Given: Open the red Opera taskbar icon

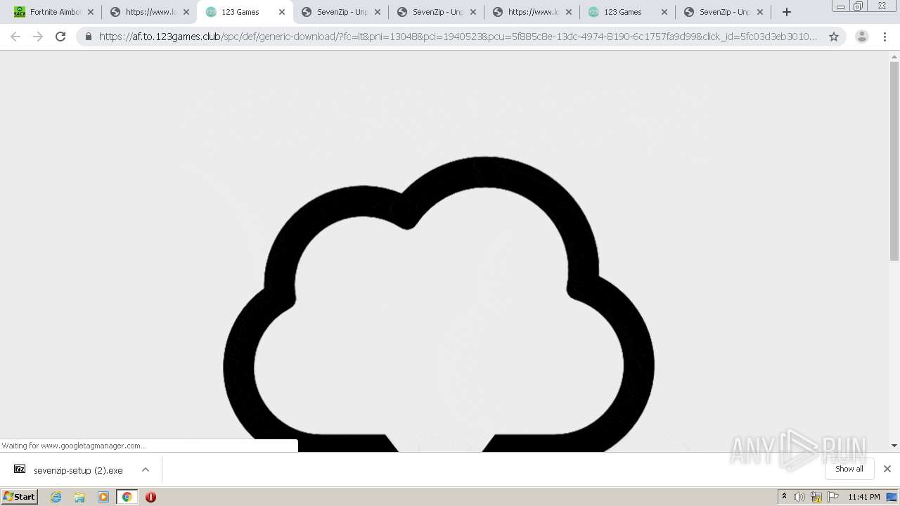Looking at the screenshot, I should [150, 497].
